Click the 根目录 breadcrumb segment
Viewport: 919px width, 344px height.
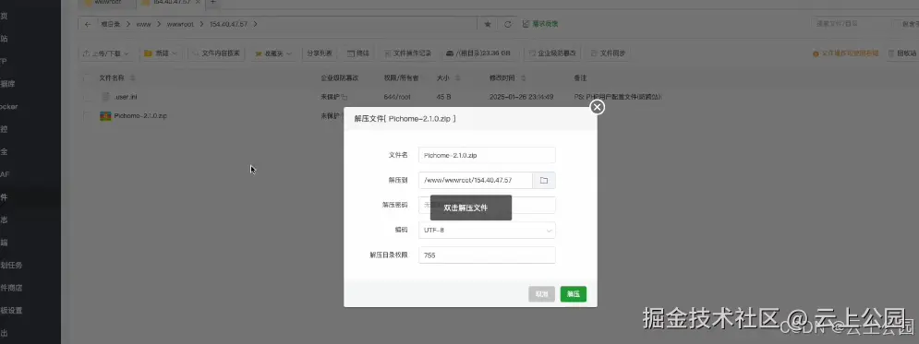111,24
